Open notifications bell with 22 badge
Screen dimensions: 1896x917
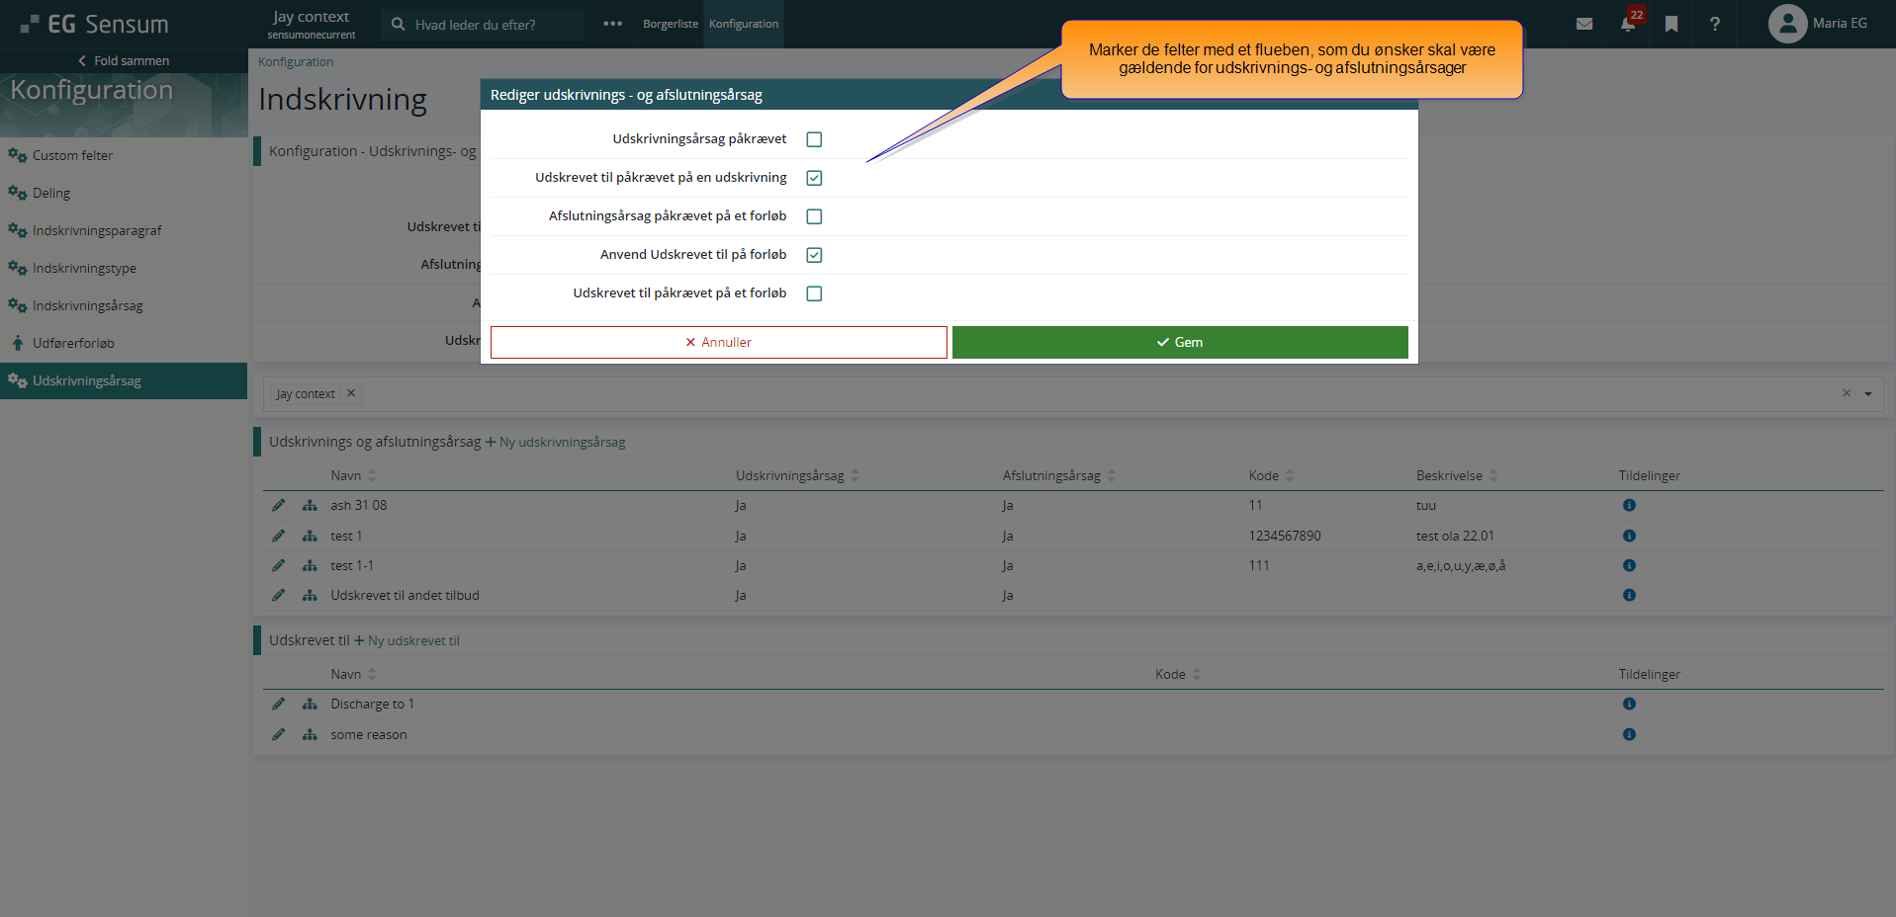[x=1627, y=24]
